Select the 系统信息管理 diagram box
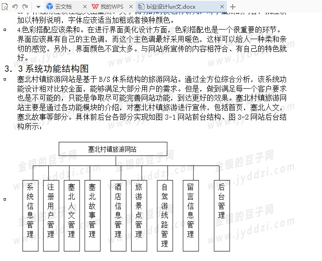This screenshot has height=261, width=322. pos(30,216)
